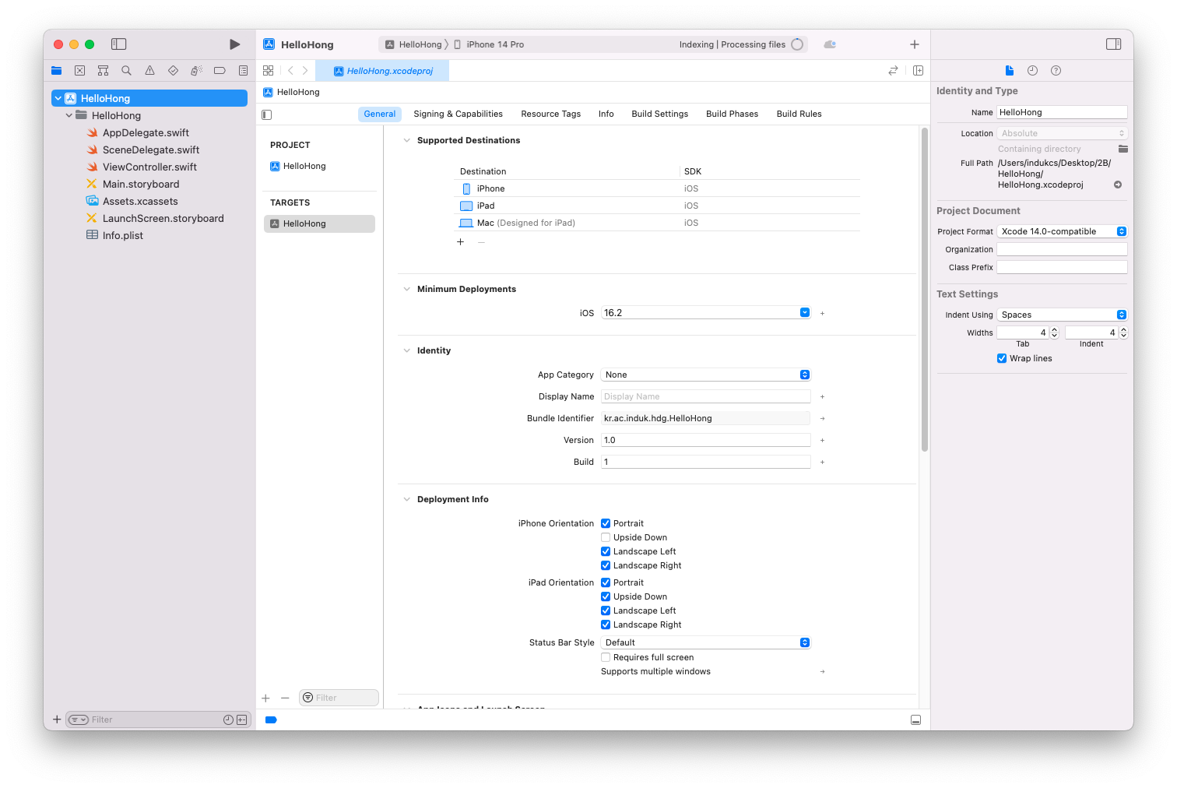Switch to Build Settings tab
This screenshot has height=788, width=1177.
[x=660, y=114]
